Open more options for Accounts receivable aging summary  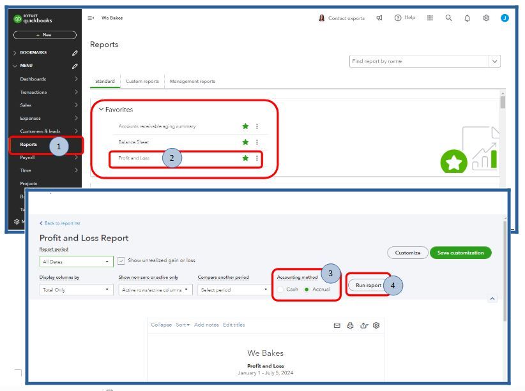point(257,126)
